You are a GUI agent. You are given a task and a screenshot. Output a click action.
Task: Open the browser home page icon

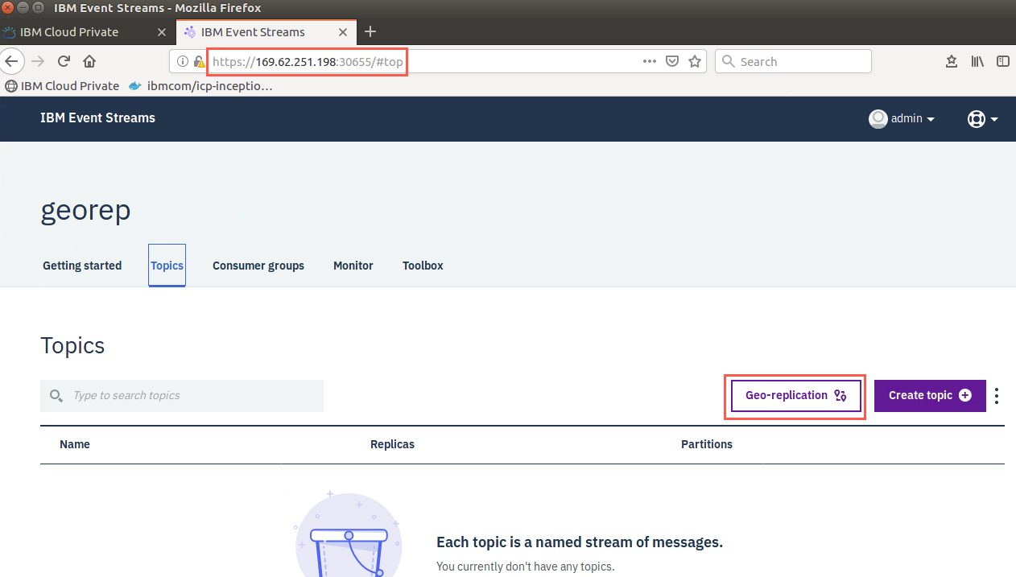pyautogui.click(x=89, y=61)
